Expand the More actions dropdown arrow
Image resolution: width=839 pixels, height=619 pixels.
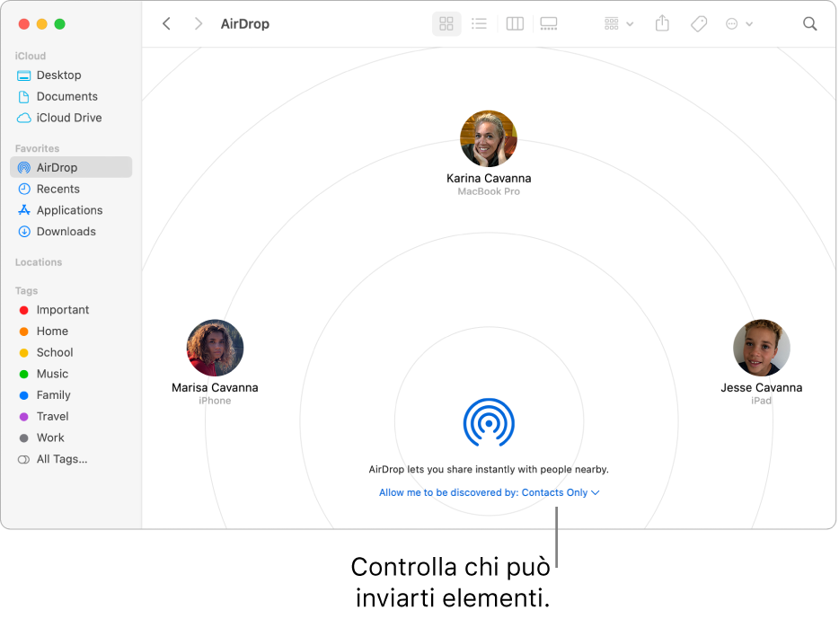coord(749,24)
